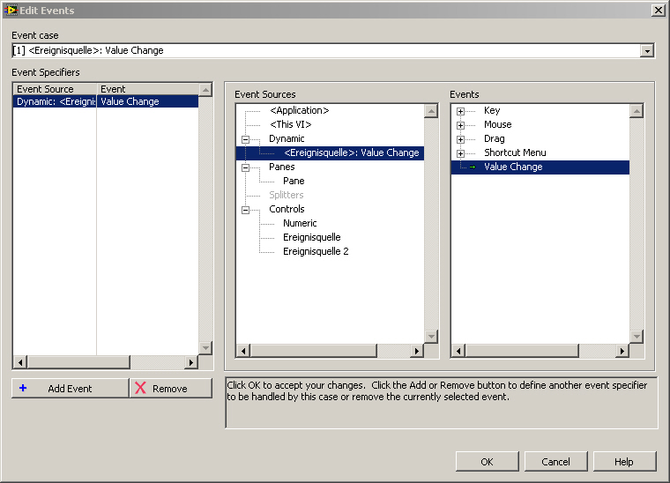
Task: Click the Event Source column header
Action: click(56, 89)
